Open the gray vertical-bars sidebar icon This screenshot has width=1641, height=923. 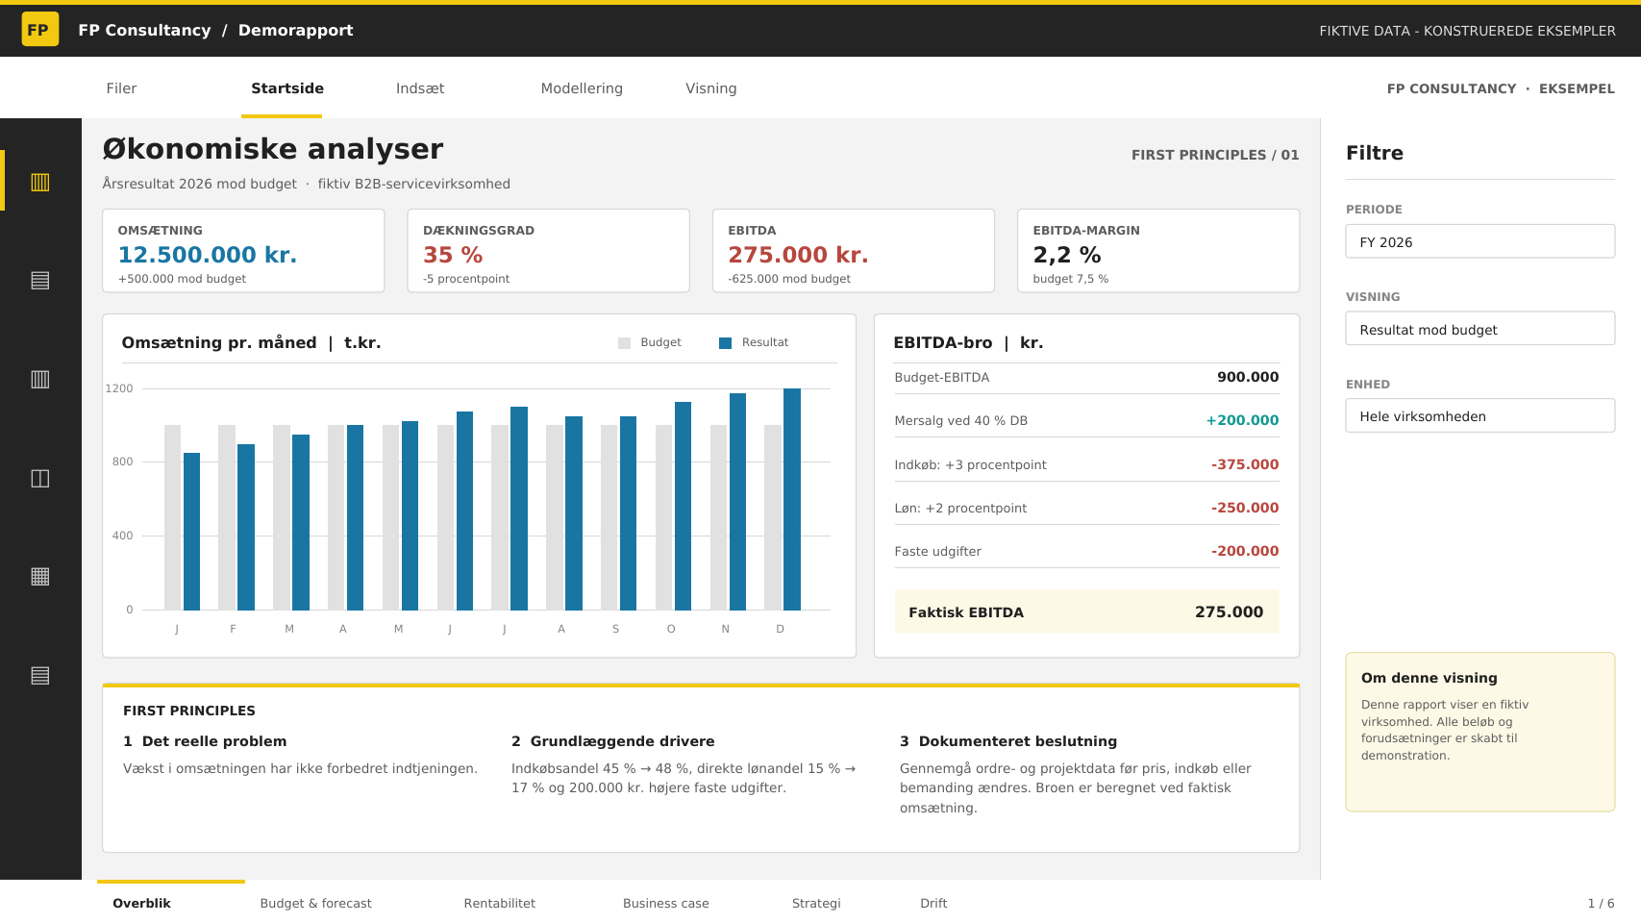point(40,379)
